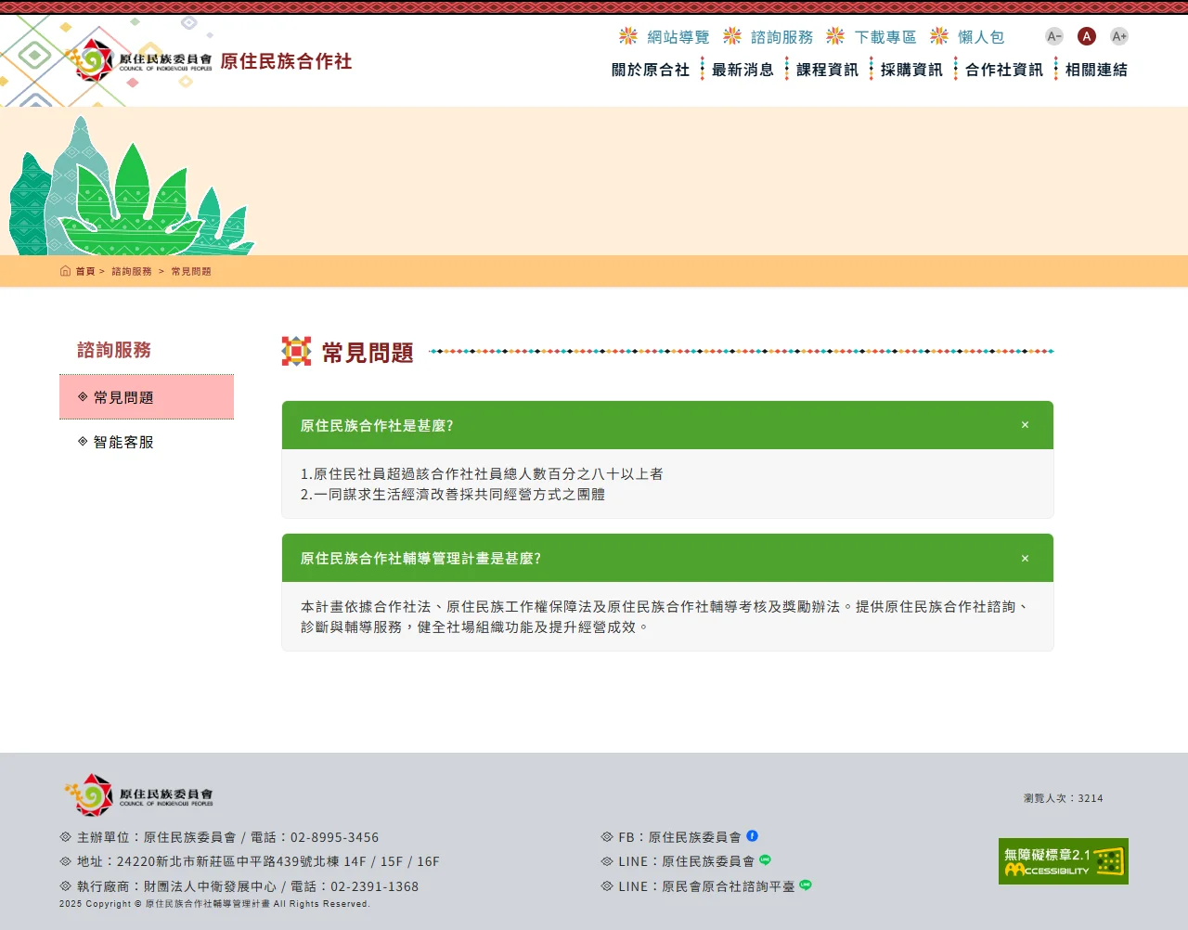Open 合作社資訊 menu
1188x930 pixels.
[x=1004, y=70]
